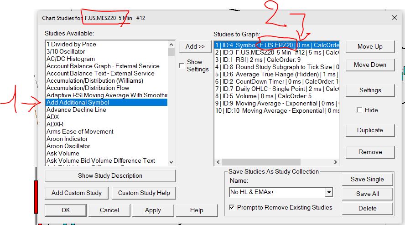
Task: Select 'Aroon Oscillator' study
Action: pos(106,146)
